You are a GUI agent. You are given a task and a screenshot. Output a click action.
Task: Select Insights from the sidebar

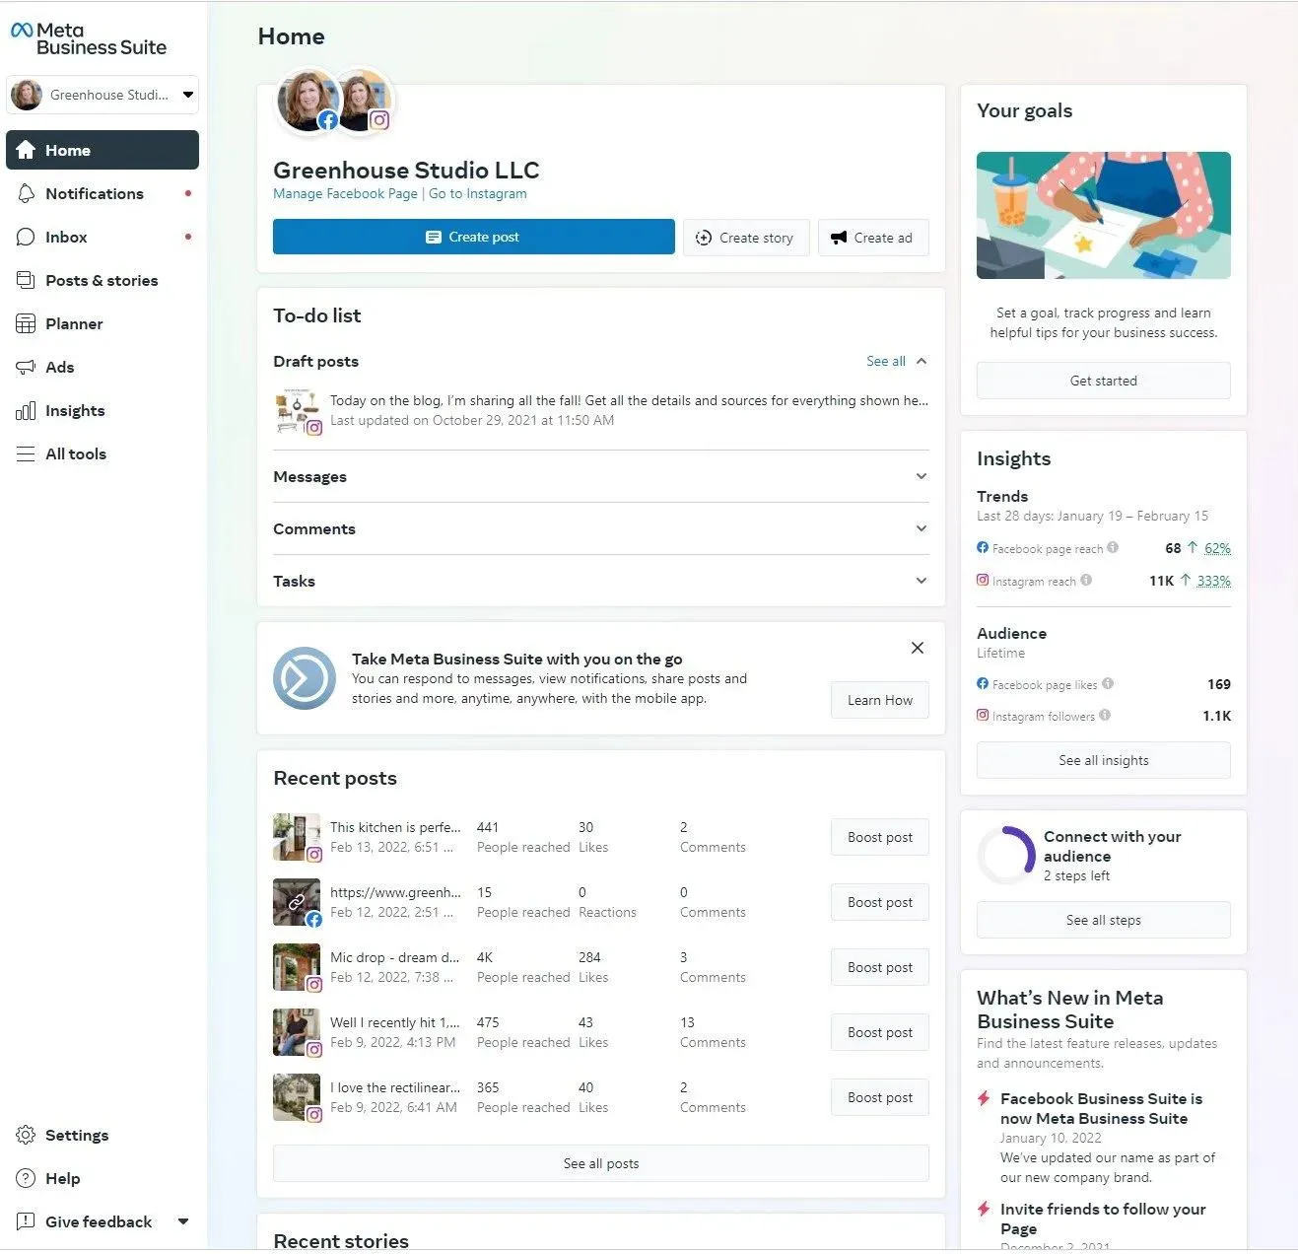pyautogui.click(x=102, y=410)
